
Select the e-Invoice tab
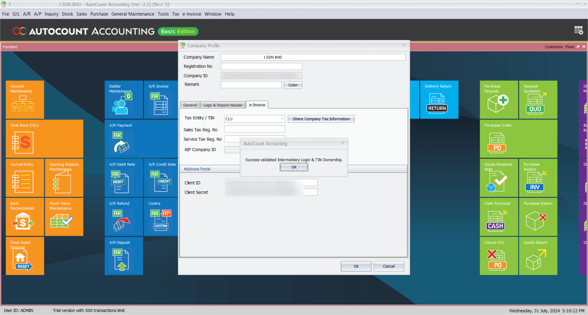[257, 105]
